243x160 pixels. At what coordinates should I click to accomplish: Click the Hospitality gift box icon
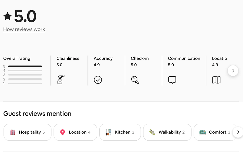pyautogui.click(x=12, y=132)
